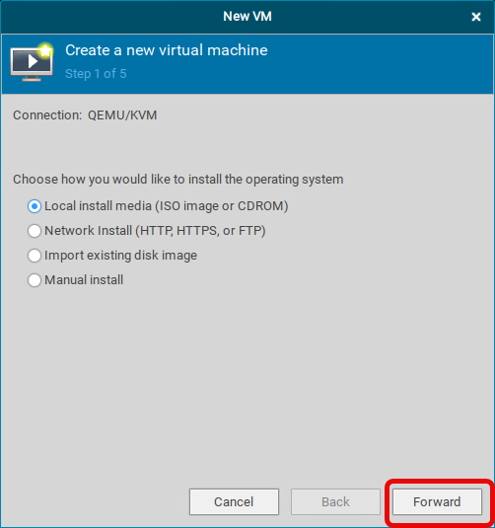
Task: Enable the Import existing disk image option
Action: coord(35,256)
